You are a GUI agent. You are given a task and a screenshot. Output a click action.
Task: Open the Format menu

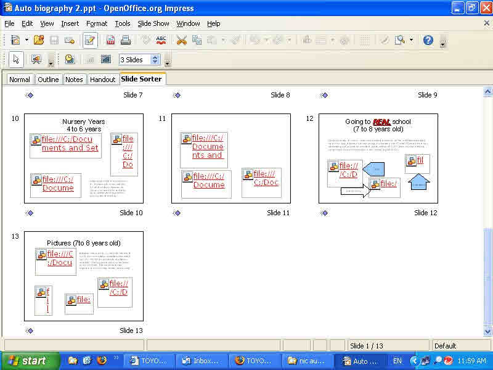click(97, 23)
